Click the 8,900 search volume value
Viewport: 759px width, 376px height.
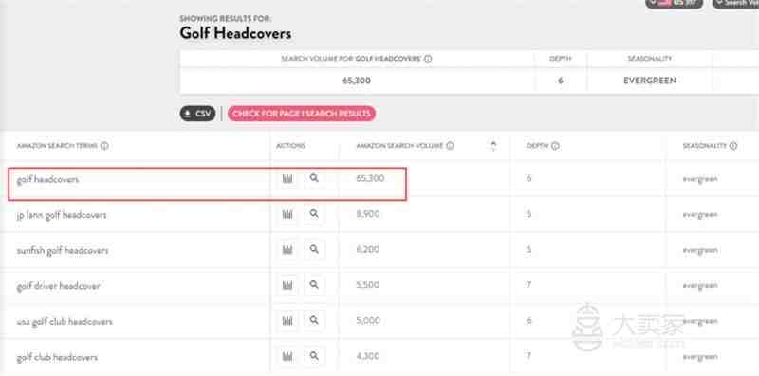(368, 214)
